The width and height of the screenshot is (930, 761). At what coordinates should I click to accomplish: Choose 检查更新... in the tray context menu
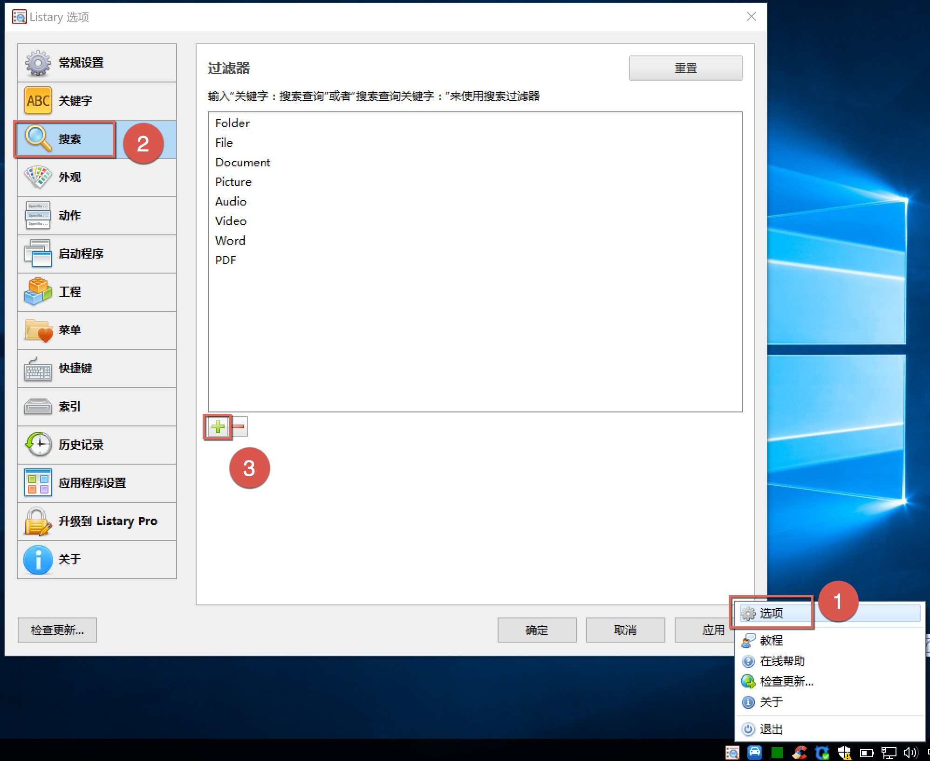pos(830,681)
